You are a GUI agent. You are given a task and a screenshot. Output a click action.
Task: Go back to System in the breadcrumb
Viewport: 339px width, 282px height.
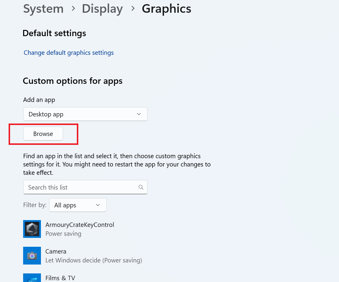point(43,9)
